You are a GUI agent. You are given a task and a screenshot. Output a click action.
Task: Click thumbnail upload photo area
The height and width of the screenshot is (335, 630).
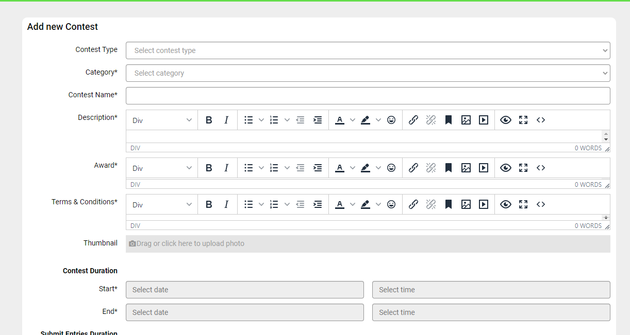[368, 243]
